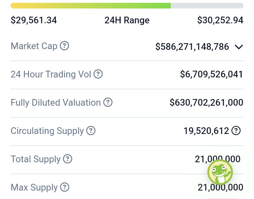Image resolution: width=254 pixels, height=199 pixels.
Task: Click the Max Supply question mark icon
Action: [x=65, y=187]
